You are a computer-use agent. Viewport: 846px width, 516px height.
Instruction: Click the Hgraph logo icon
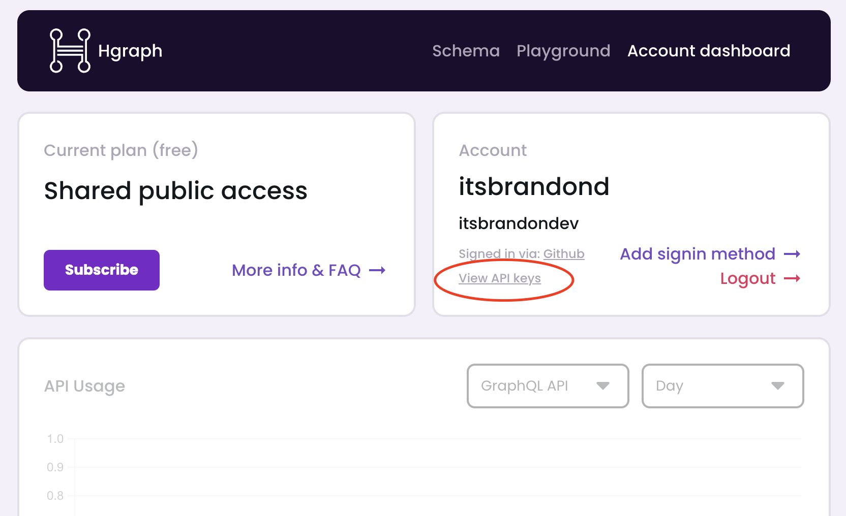click(70, 50)
